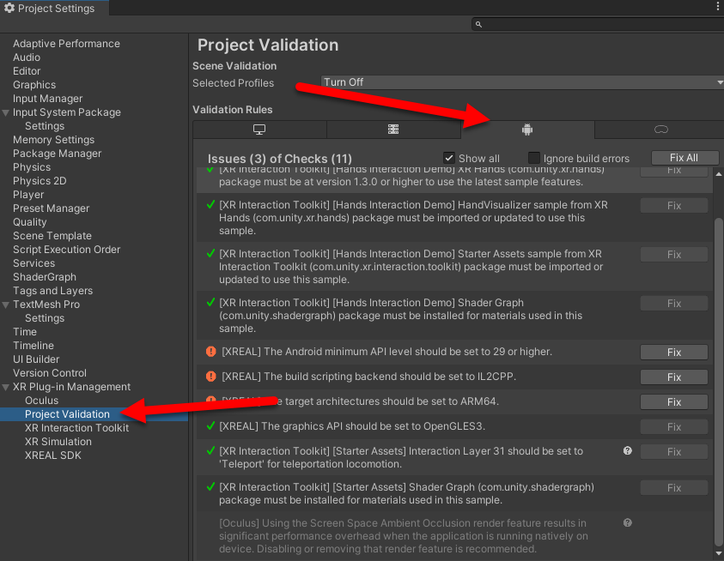Open the window options kebab menu
724x561 pixels.
pyautogui.click(x=717, y=7)
